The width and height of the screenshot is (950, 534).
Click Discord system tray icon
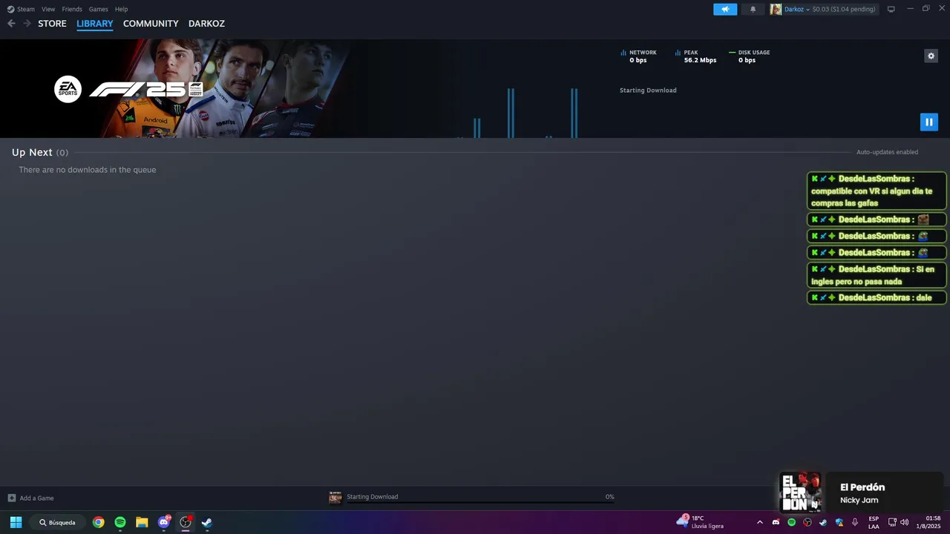(776, 522)
